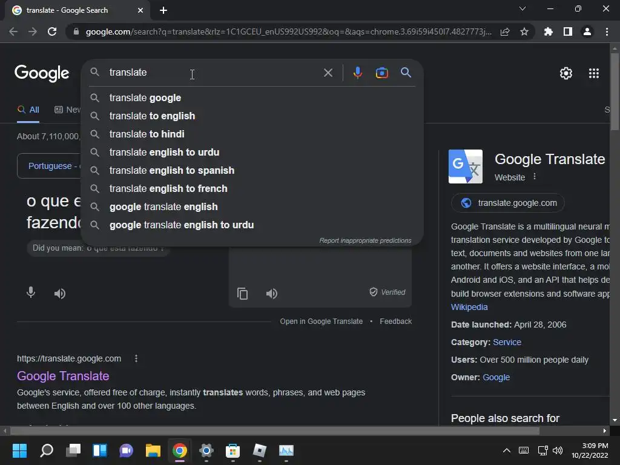This screenshot has height=465, width=620.
Task: Visit translate.google.com chip in knowledge panel
Action: pos(508,203)
